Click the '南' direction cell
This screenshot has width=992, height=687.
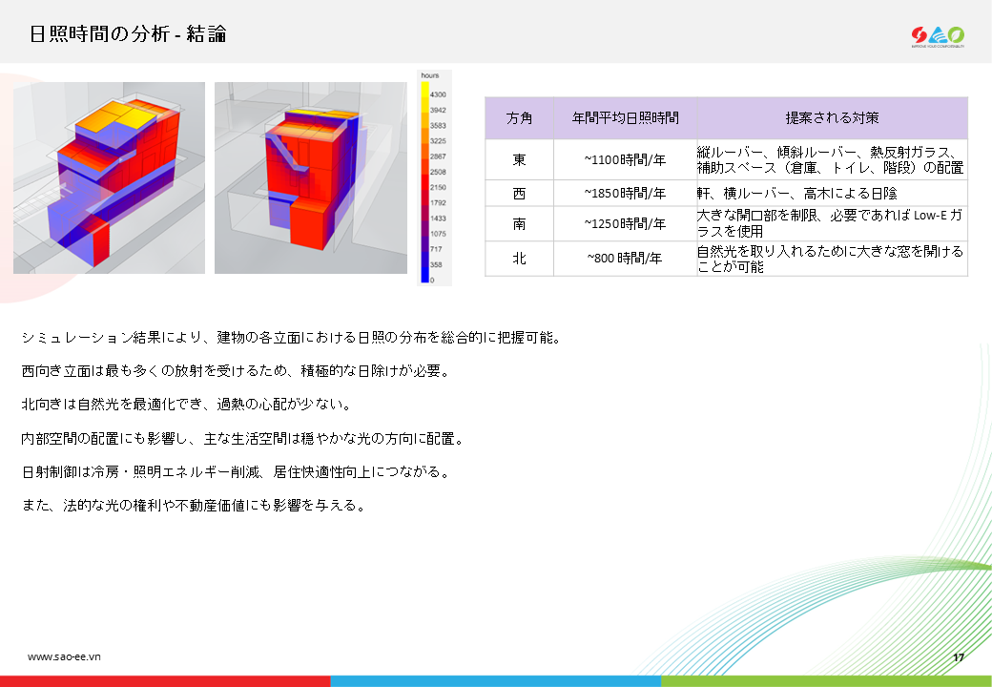[520, 224]
